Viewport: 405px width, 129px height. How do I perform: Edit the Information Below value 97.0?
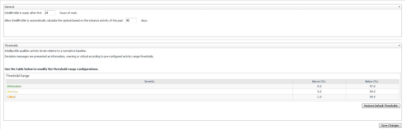pos(372,86)
